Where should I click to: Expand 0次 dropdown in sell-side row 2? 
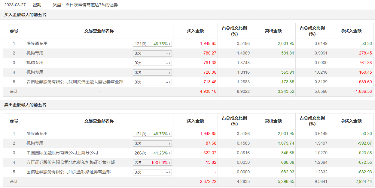(152, 143)
